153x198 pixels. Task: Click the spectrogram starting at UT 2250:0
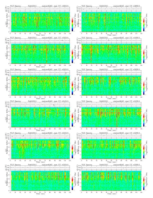point(111,149)
